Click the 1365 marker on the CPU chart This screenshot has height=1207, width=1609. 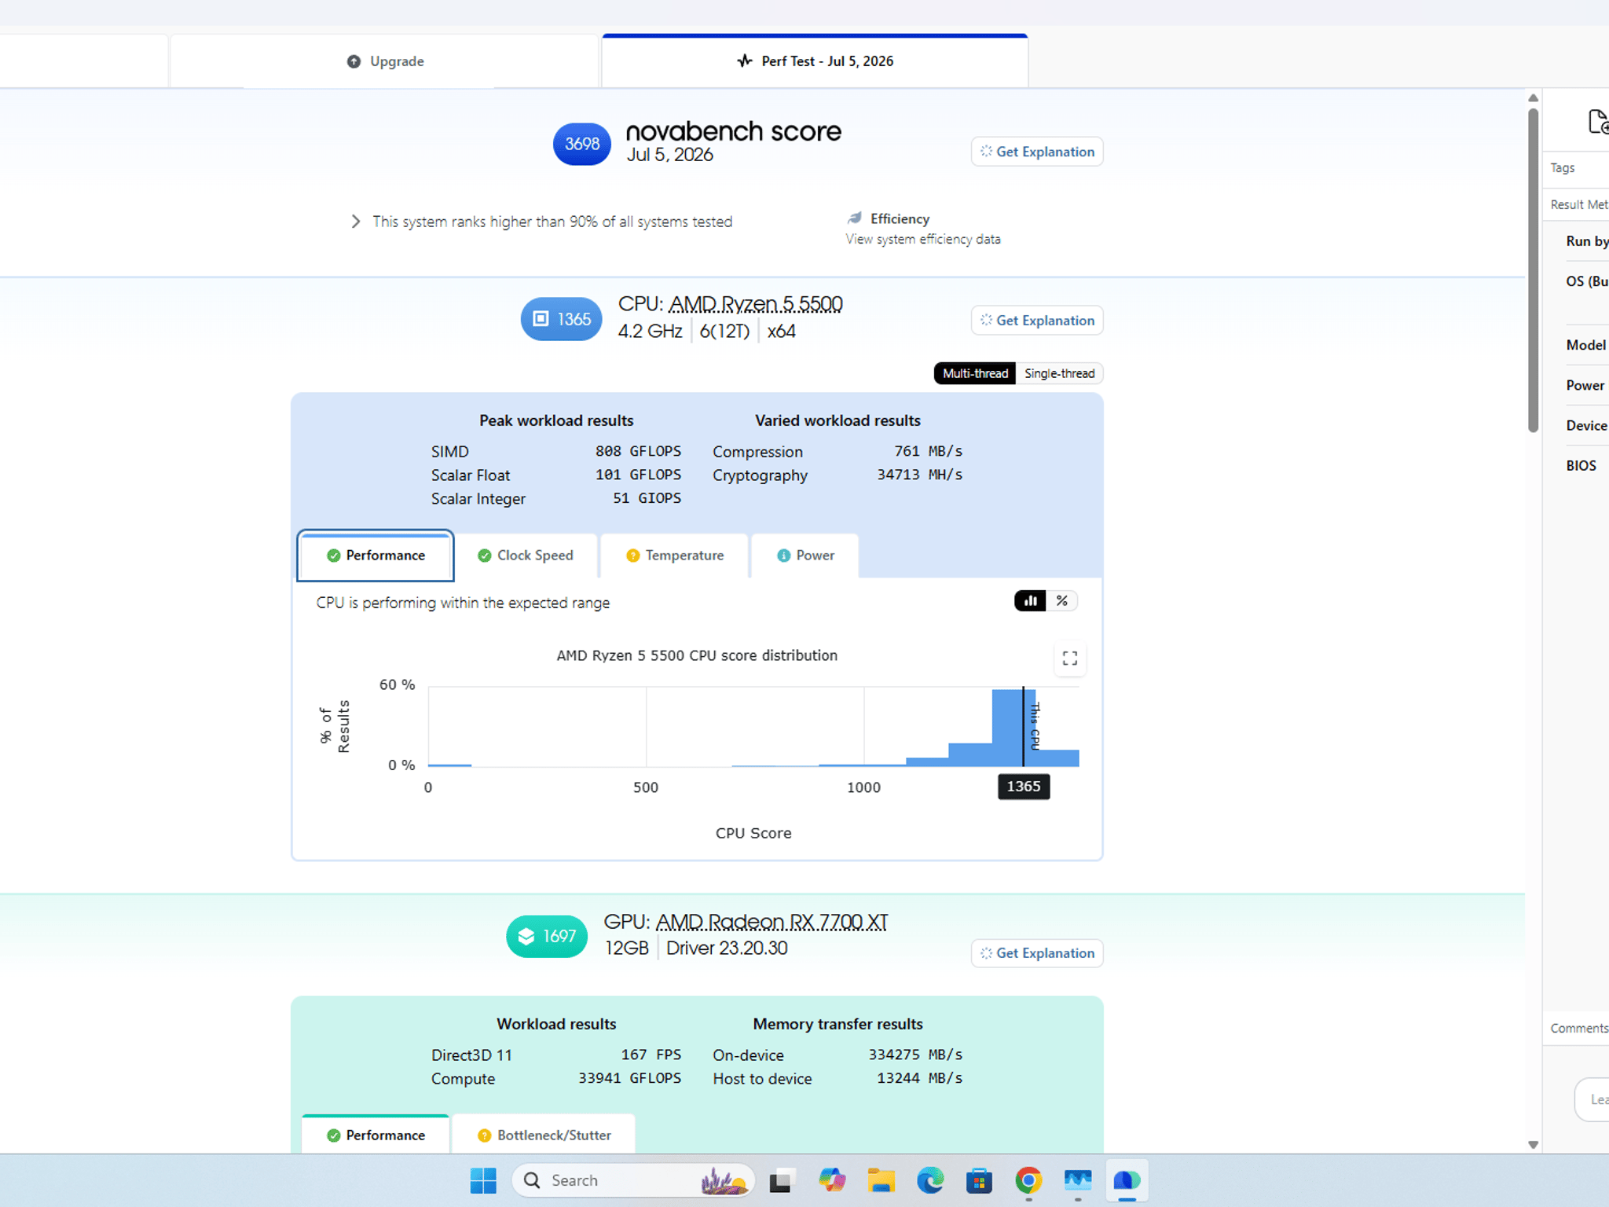pyautogui.click(x=1024, y=787)
